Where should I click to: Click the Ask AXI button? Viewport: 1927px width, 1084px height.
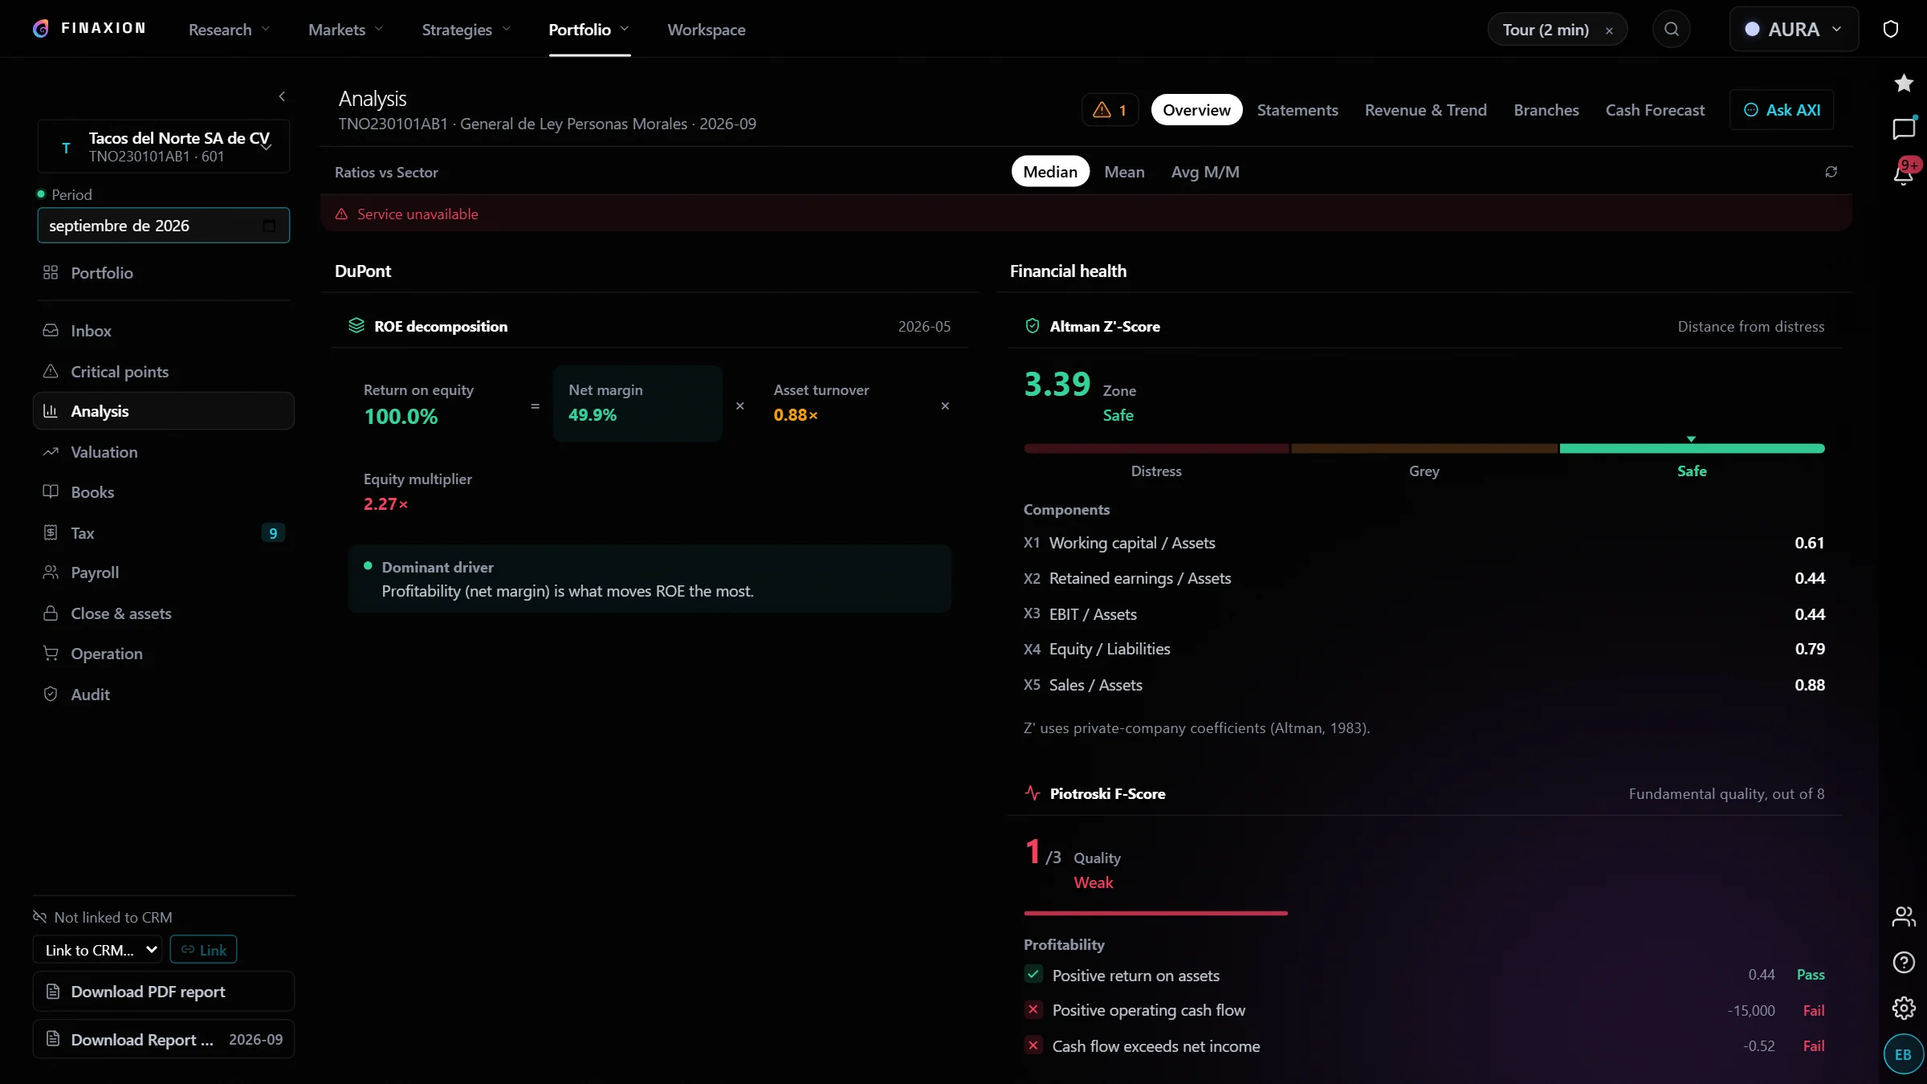tap(1782, 110)
